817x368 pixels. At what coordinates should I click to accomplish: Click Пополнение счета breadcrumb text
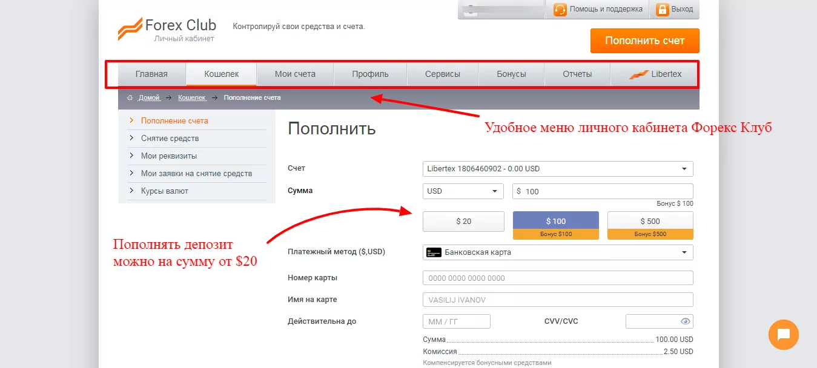252,97
